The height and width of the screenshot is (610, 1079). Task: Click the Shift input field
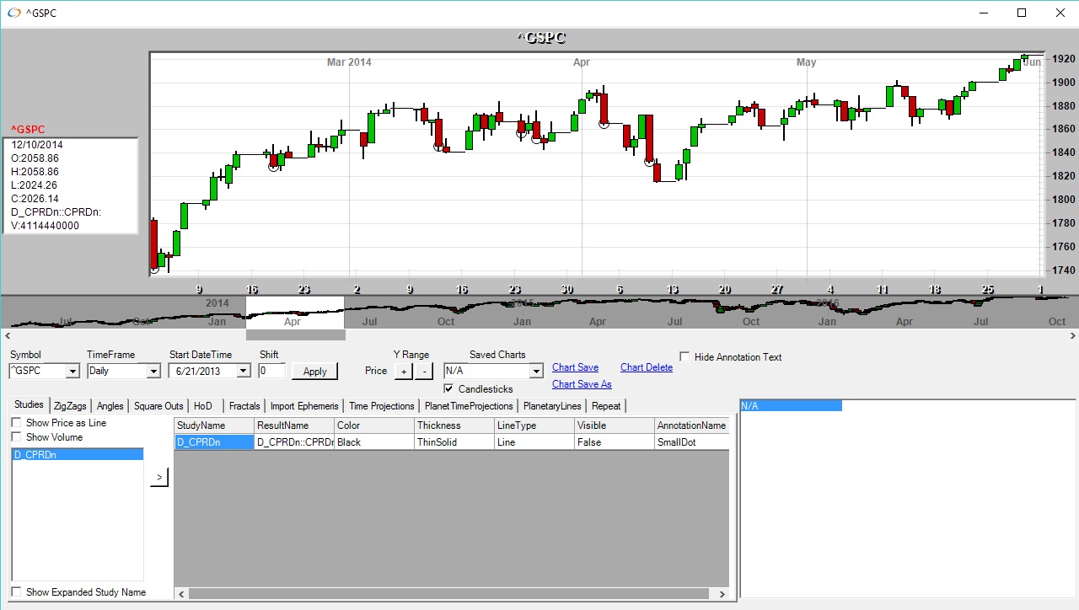[x=271, y=371]
